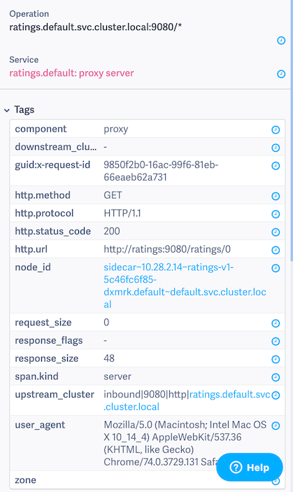The width and height of the screenshot is (293, 492).
Task: Collapse the Tags section chevron
Action: pyautogui.click(x=7, y=110)
